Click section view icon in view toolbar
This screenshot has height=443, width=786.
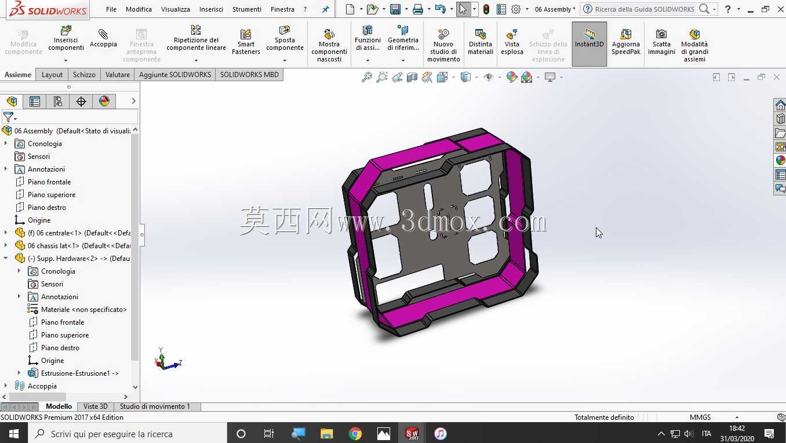point(412,77)
